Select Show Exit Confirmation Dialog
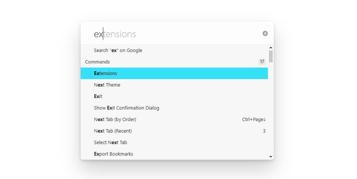 tap(126, 108)
